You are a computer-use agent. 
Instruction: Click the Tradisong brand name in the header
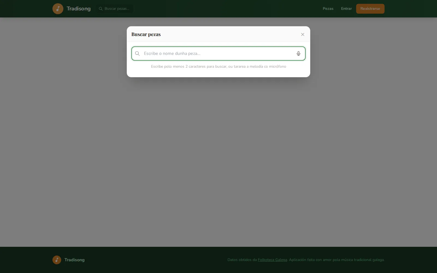point(78,9)
